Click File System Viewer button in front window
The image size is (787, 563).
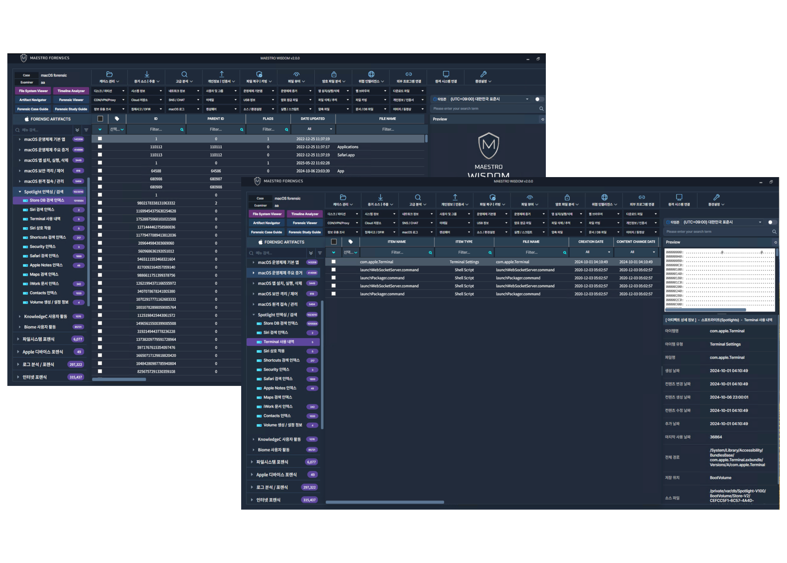click(267, 214)
